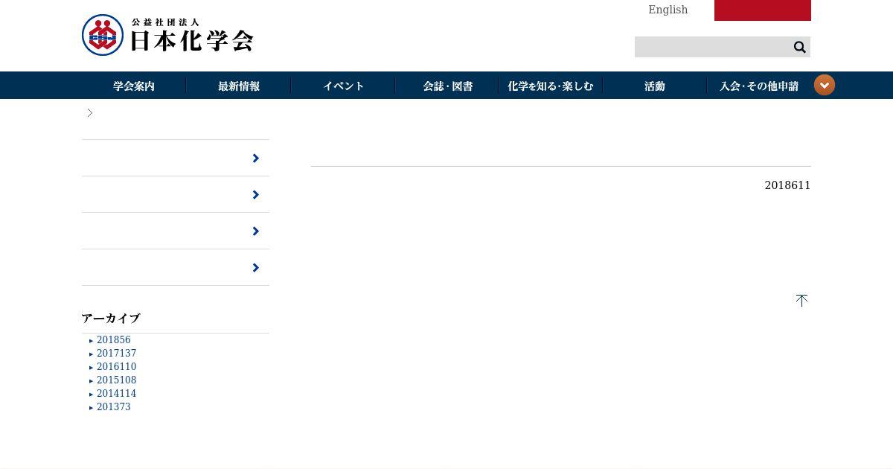Click the search magnifier icon

(799, 47)
